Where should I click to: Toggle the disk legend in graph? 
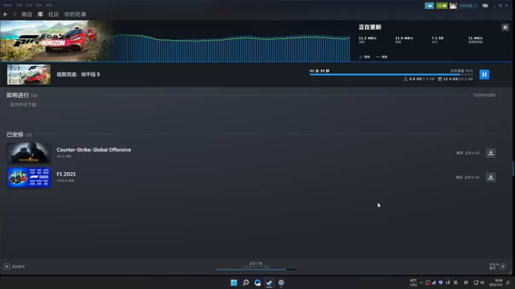point(382,57)
